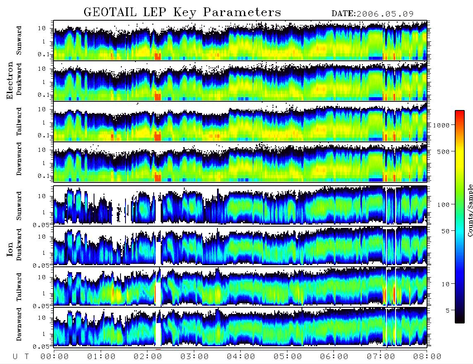Select the Ion Duskward axis label
The width and height of the screenshot is (473, 364).
[x=19, y=244]
